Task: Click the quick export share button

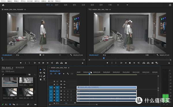Action: (170, 5)
